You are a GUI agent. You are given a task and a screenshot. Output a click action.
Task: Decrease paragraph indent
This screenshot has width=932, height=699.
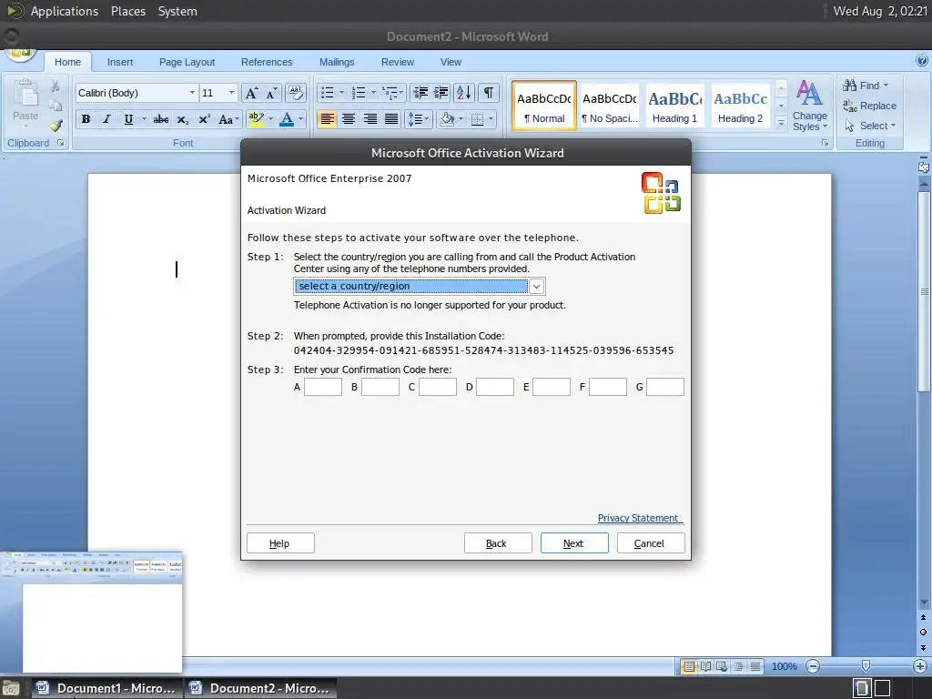pyautogui.click(x=420, y=93)
